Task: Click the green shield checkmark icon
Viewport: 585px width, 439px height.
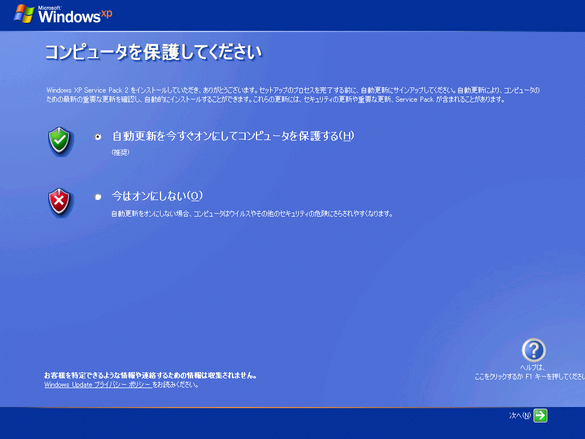Action: 59,141
